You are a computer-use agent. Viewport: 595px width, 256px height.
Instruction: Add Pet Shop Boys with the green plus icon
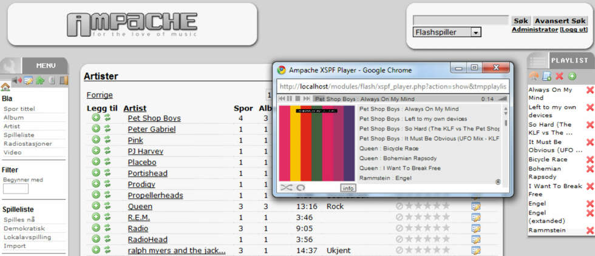pyautogui.click(x=96, y=118)
